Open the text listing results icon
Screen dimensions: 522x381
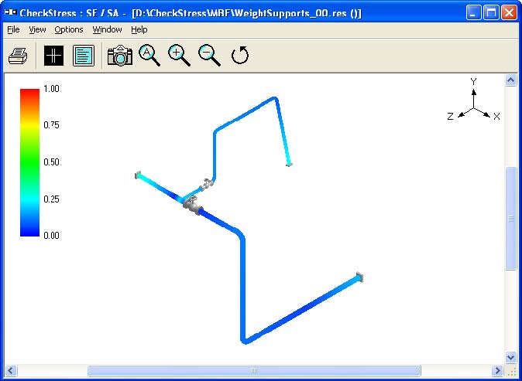[x=83, y=56]
